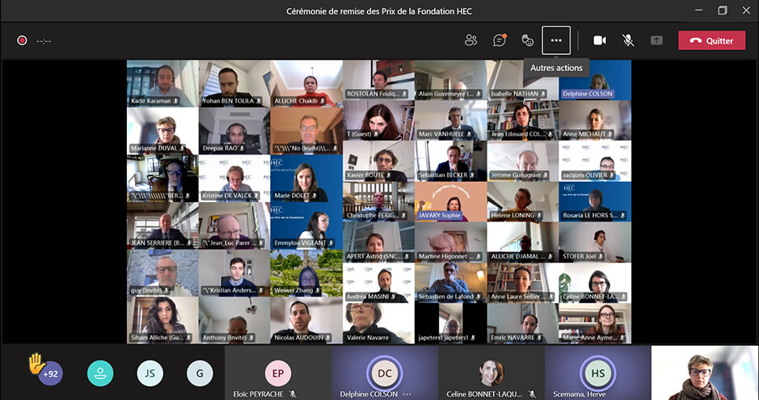This screenshot has height=400, width=759.
Task: Click the share screen icon
Action: click(656, 40)
